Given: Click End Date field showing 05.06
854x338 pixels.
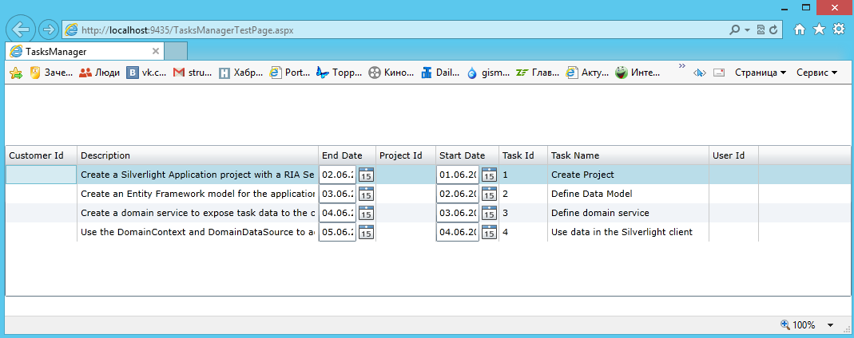Looking at the screenshot, I should click(x=338, y=232).
